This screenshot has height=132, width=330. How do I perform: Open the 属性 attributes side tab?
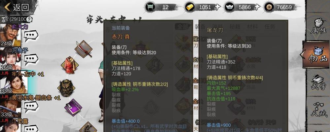318,26
